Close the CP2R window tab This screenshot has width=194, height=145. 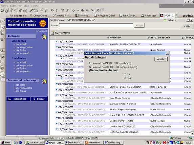click(x=176, y=15)
